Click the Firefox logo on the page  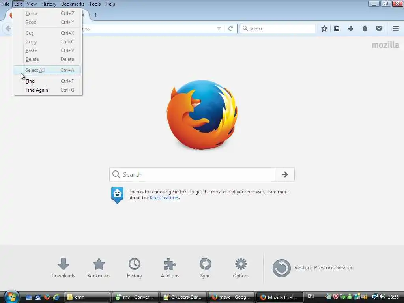[x=202, y=115]
